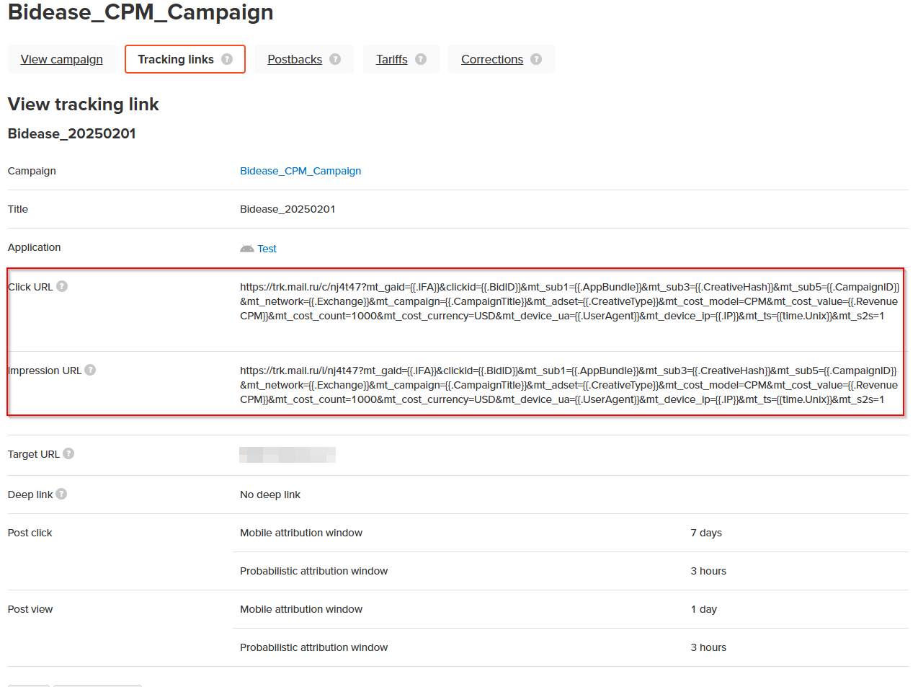Click the blurred Target URL value
918x687 pixels.
click(x=288, y=454)
